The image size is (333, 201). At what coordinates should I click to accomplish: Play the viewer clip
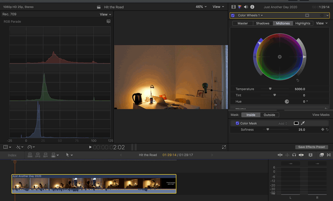(x=90, y=147)
